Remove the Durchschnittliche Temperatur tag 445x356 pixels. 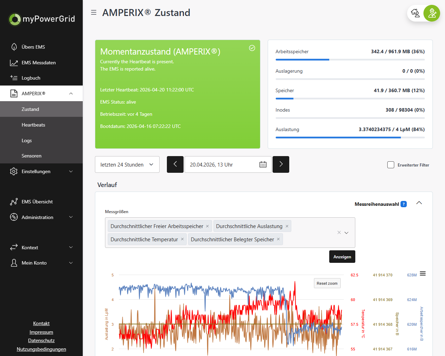click(182, 239)
